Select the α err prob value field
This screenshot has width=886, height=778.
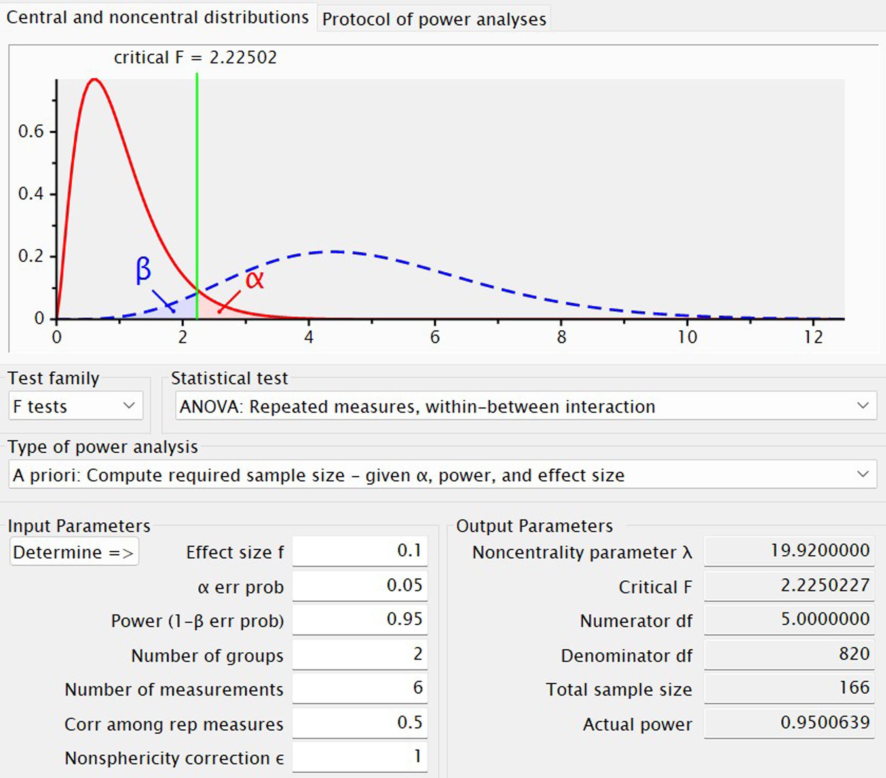(361, 585)
